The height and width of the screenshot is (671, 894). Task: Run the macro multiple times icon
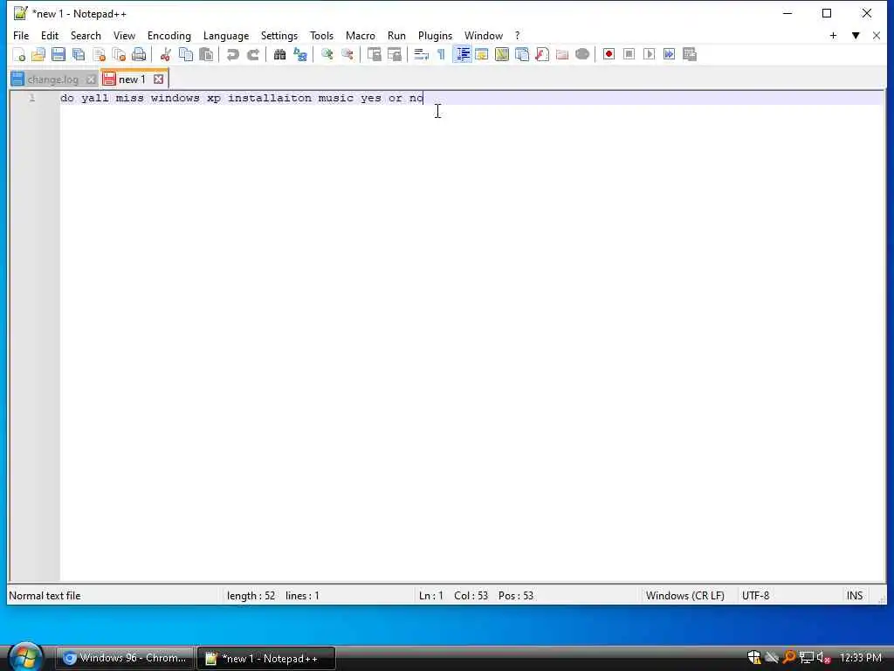[670, 54]
